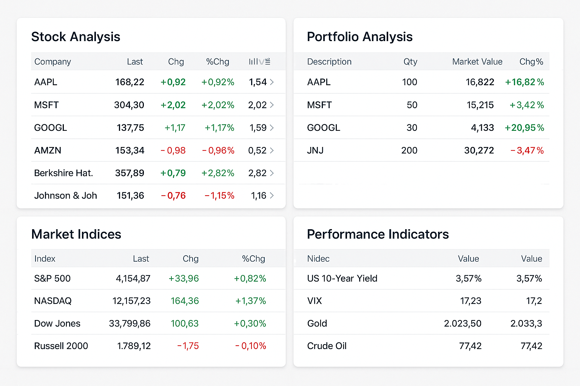Expand Johnson & Joh row details via chevron
The image size is (580, 386).
273,196
